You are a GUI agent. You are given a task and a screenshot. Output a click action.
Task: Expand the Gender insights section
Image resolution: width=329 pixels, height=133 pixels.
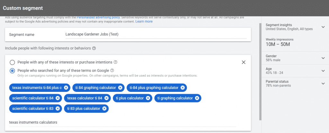click(323, 58)
